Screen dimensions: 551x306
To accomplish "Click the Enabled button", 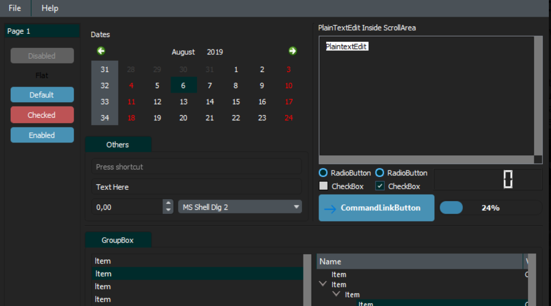I will click(42, 135).
